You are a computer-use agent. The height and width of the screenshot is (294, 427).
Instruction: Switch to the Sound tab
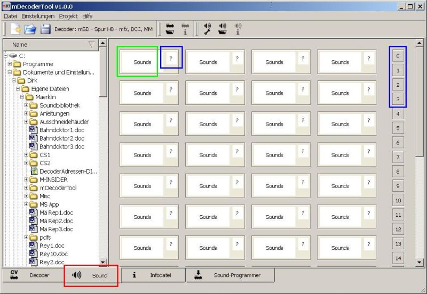91,275
